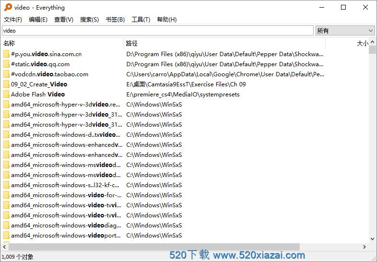Sort by the 大小 column header
The image size is (377, 262).
point(347,43)
